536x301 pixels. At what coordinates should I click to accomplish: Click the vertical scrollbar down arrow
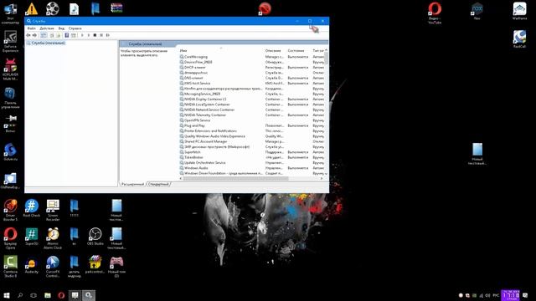(326, 173)
